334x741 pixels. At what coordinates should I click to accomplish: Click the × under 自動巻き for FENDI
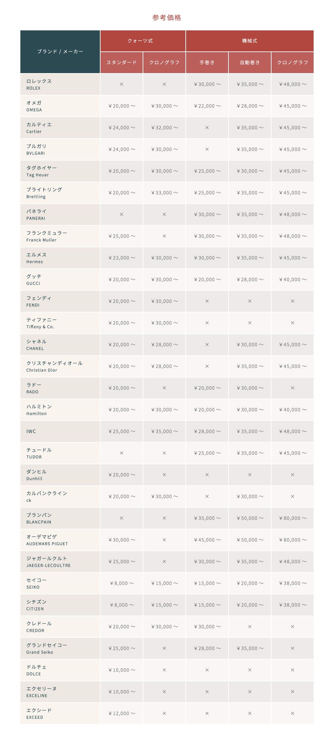(x=250, y=301)
